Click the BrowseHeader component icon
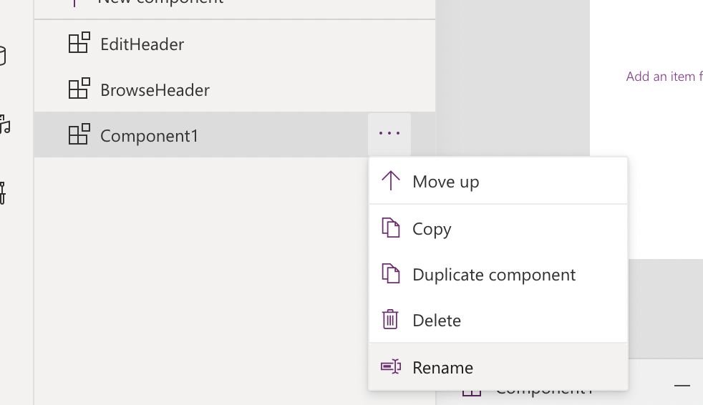Image resolution: width=703 pixels, height=405 pixels. (79, 89)
